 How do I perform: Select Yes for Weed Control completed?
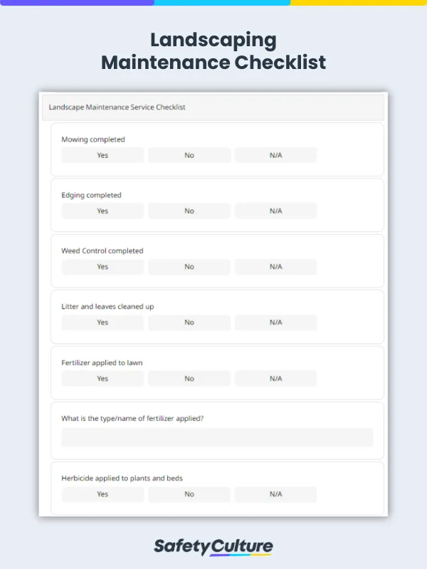(x=102, y=267)
